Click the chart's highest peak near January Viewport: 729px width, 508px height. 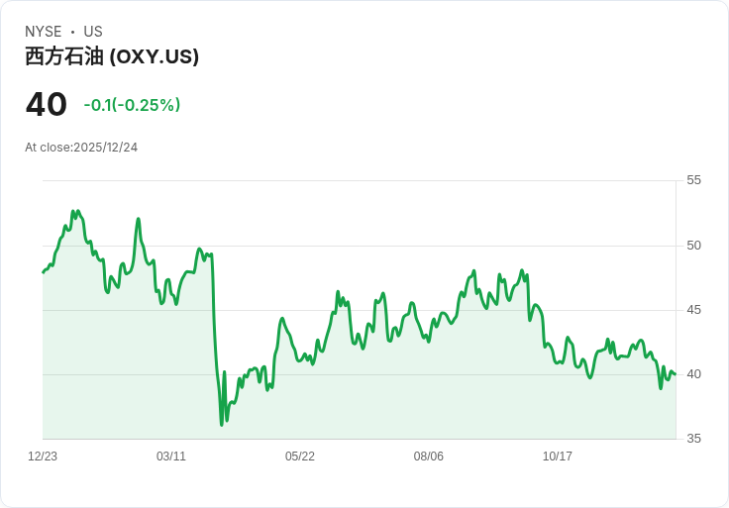click(73, 212)
